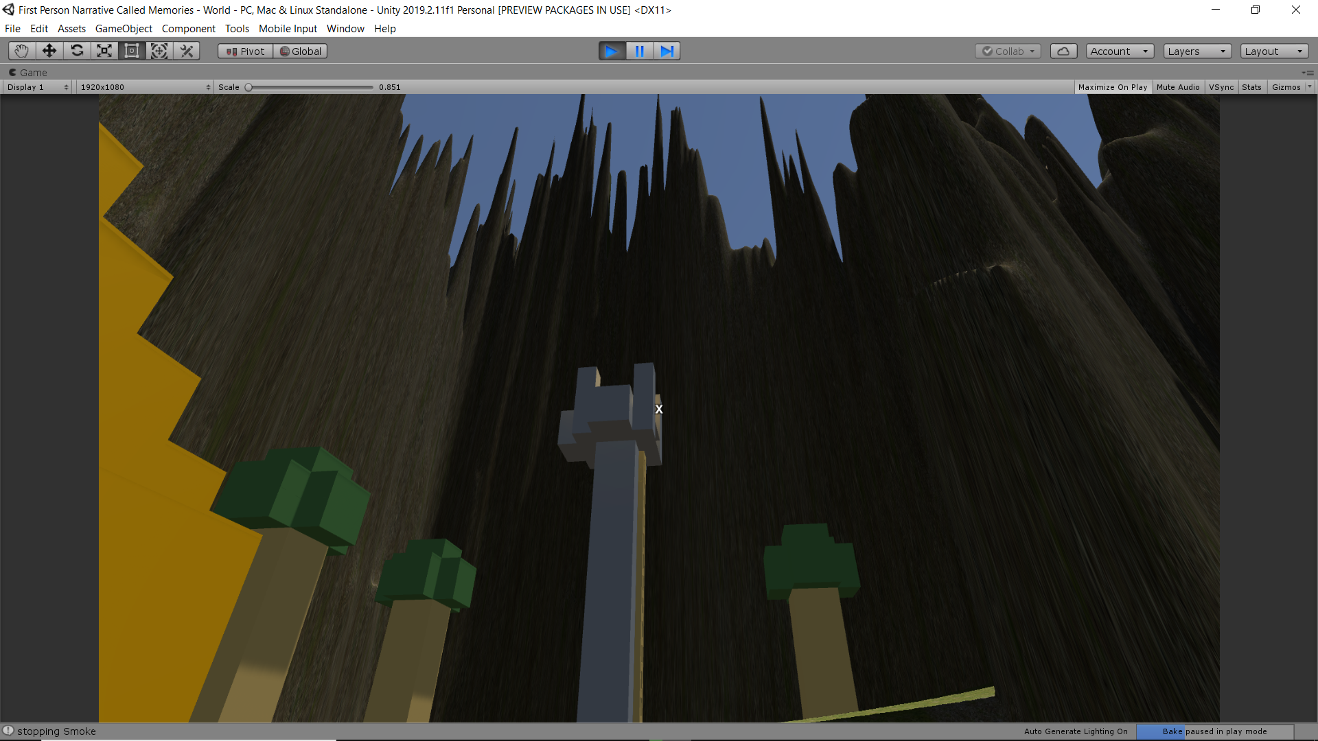Open the Window menu
This screenshot has width=1318, height=741.
[345, 29]
